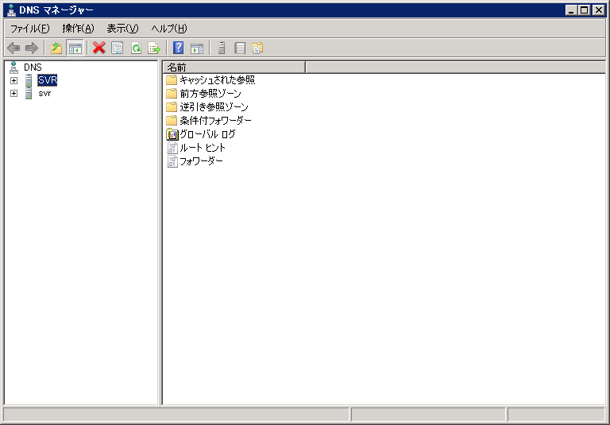Image resolution: width=610 pixels, height=425 pixels.
Task: Close the DNS マネージャー window
Action: (599, 10)
